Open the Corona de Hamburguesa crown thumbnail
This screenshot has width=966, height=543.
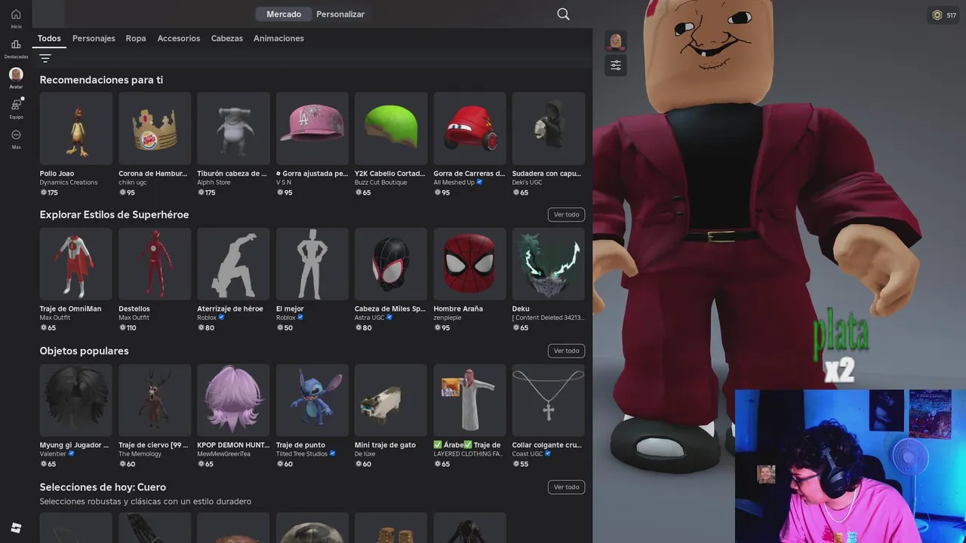[155, 128]
